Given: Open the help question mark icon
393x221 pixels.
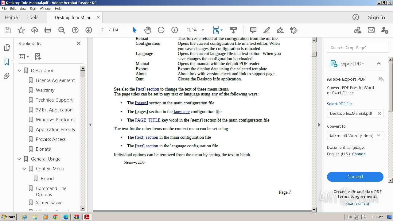Looking at the screenshot, I should pyautogui.click(x=356, y=17).
